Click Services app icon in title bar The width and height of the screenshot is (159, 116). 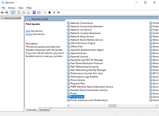[3, 2]
